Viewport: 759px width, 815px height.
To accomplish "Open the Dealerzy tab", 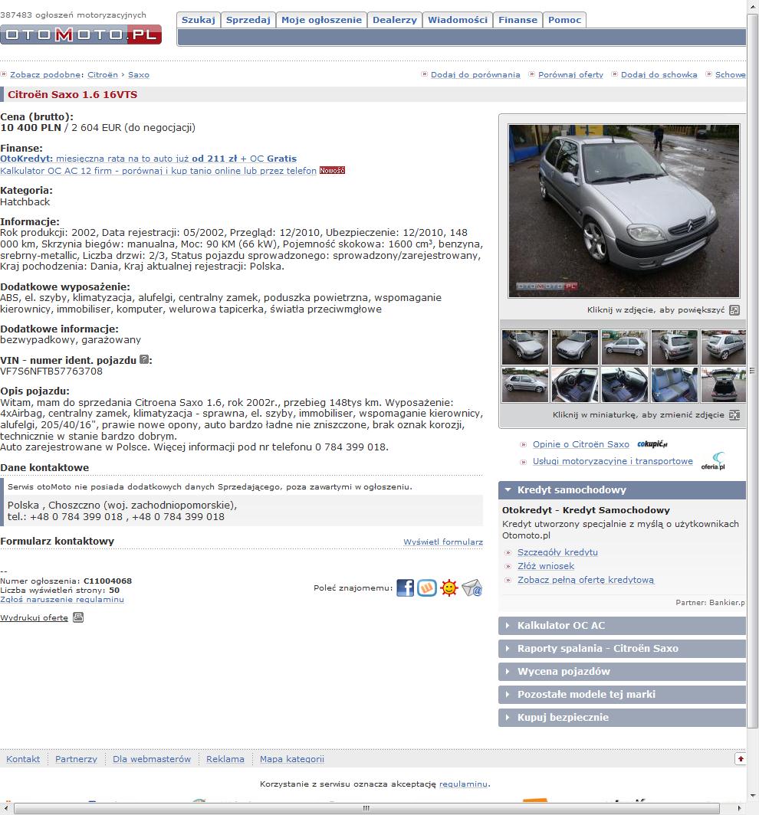I will click(x=395, y=20).
